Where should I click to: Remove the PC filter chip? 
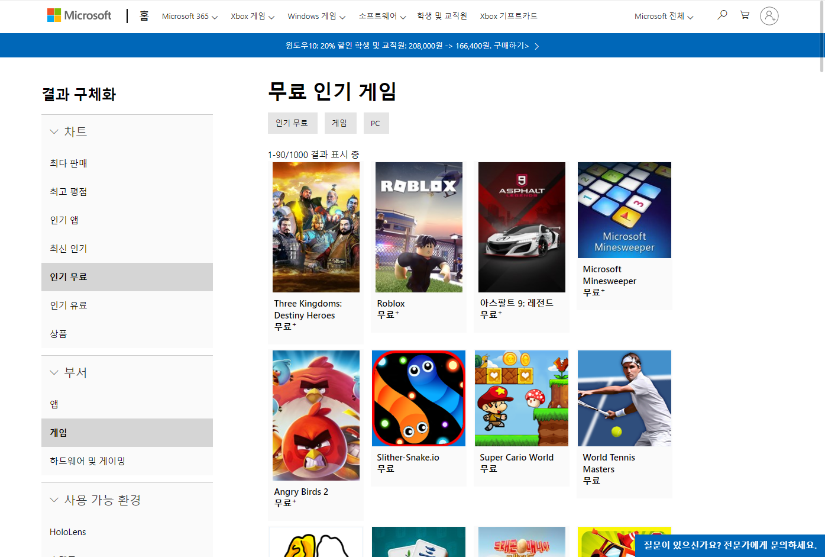pyautogui.click(x=376, y=123)
